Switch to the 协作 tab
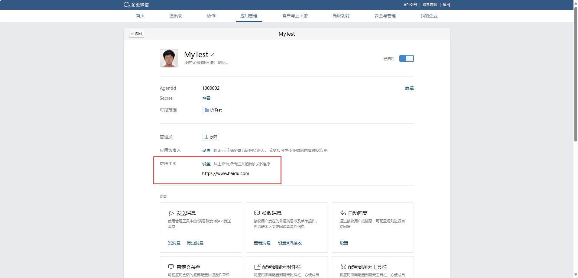Screen dimensions: 578x278 click(x=211, y=16)
